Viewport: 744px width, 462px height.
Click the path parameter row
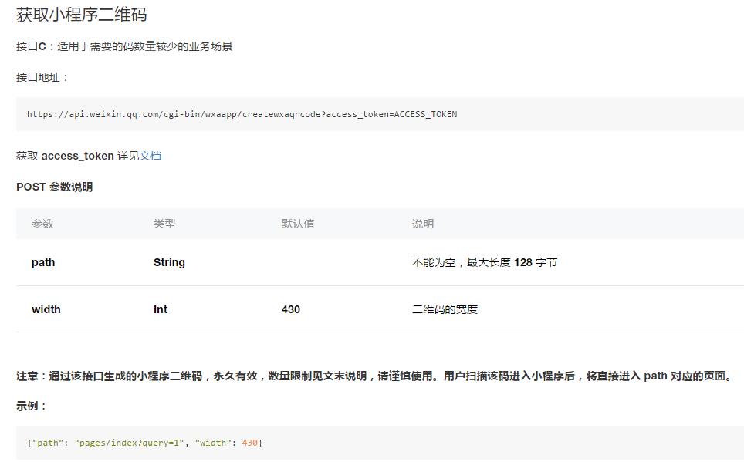pyautogui.click(x=43, y=262)
